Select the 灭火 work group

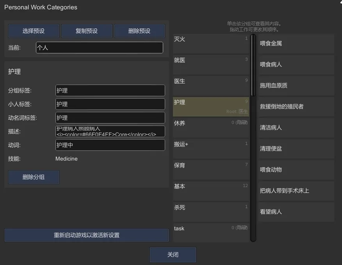[211, 44]
